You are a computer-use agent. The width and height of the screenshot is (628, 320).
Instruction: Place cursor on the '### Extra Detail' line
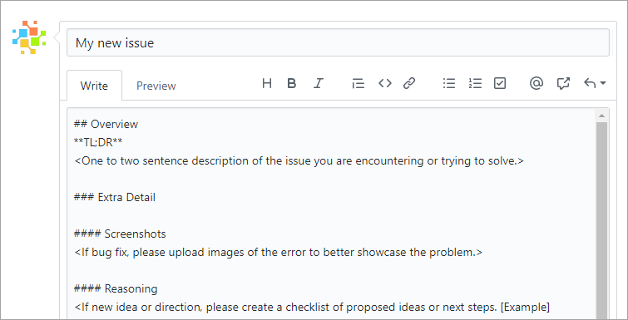pyautogui.click(x=115, y=197)
